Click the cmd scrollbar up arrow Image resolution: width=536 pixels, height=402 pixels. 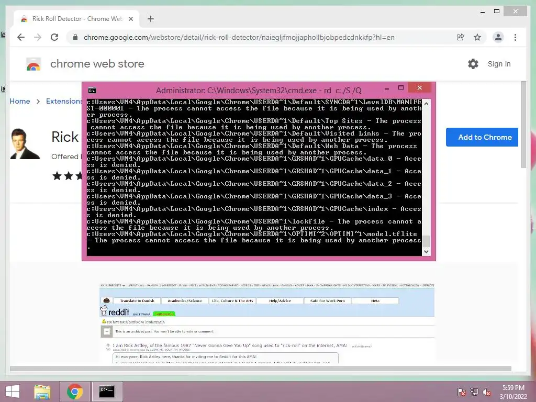(426, 103)
